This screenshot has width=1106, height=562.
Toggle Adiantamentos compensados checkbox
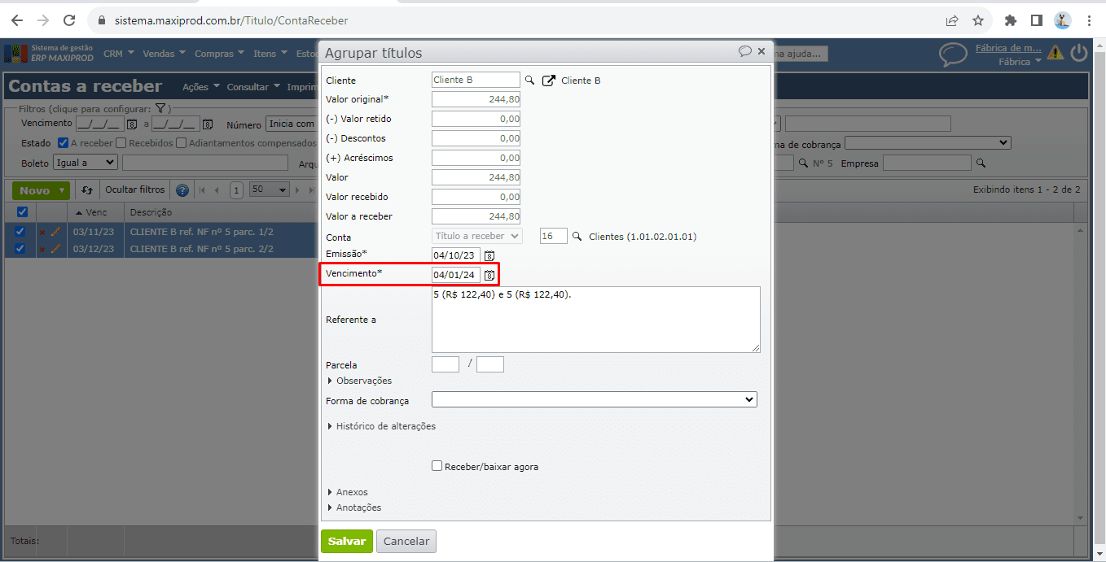(x=181, y=143)
